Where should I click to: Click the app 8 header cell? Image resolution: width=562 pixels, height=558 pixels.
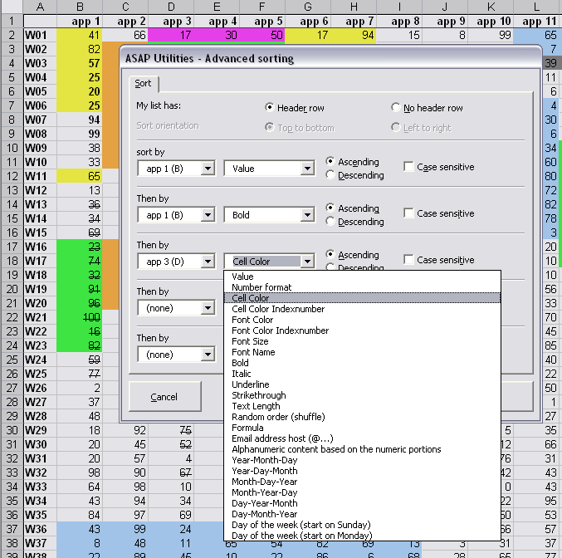399,21
